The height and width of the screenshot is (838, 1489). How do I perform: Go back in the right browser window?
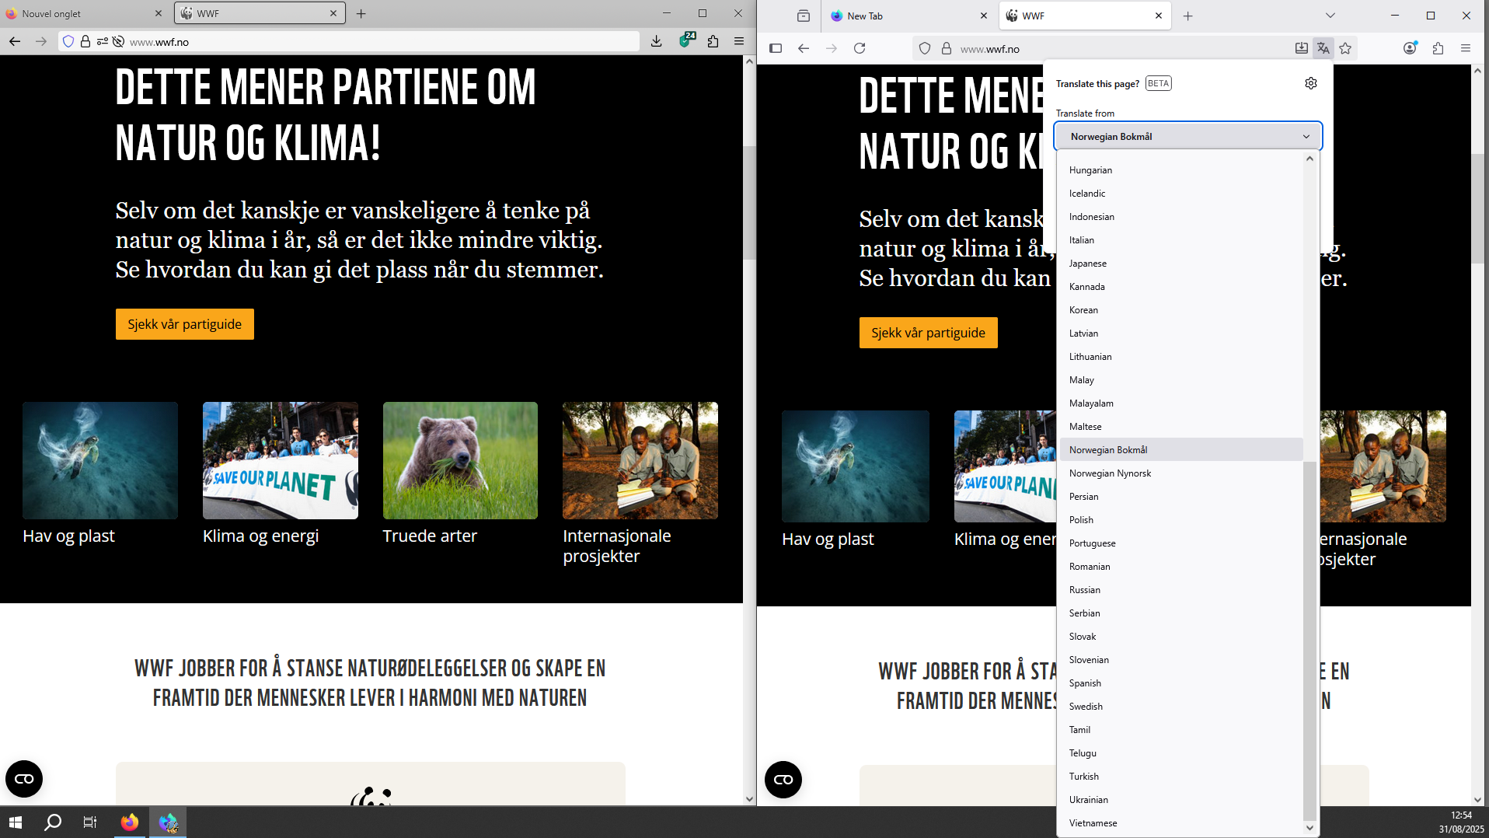tap(804, 48)
